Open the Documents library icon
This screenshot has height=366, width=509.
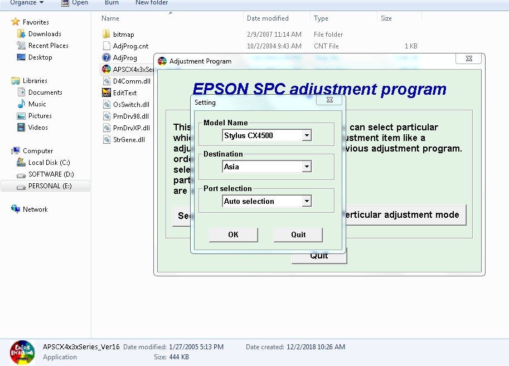pyautogui.click(x=21, y=92)
